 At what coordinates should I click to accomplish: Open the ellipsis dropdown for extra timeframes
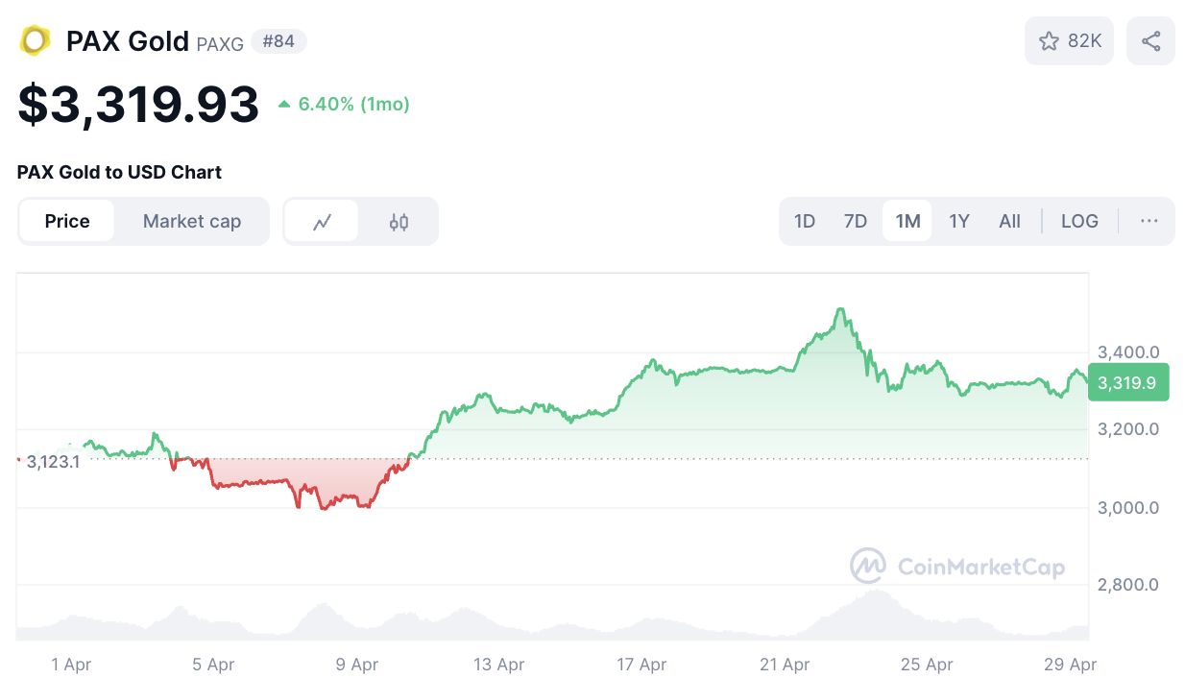tap(1149, 221)
